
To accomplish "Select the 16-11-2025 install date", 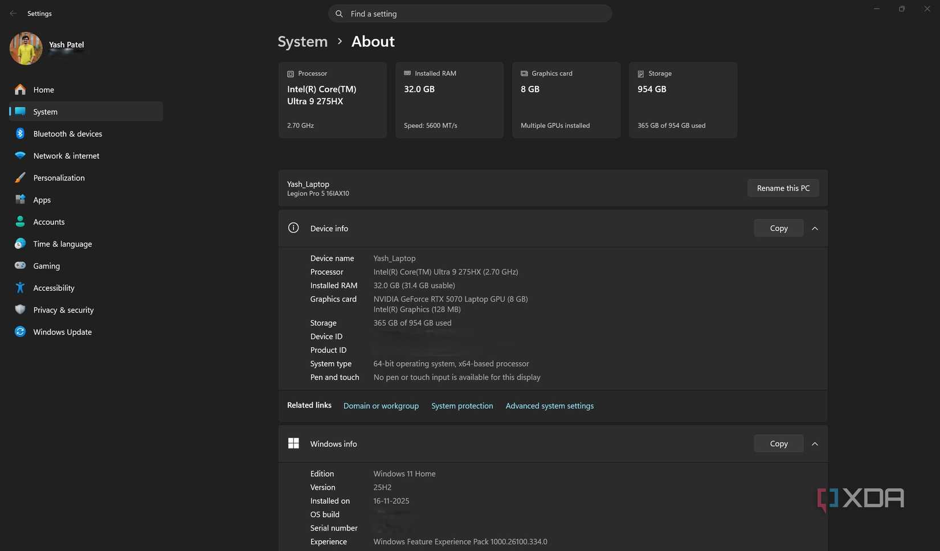I will (391, 501).
